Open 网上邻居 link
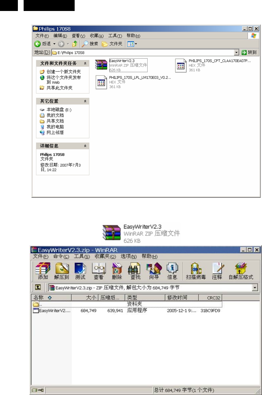The height and width of the screenshot is (395, 262). [52, 133]
